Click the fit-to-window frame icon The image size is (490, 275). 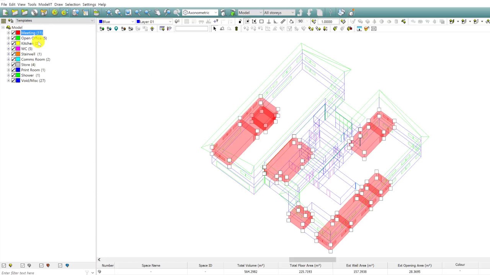(374, 29)
